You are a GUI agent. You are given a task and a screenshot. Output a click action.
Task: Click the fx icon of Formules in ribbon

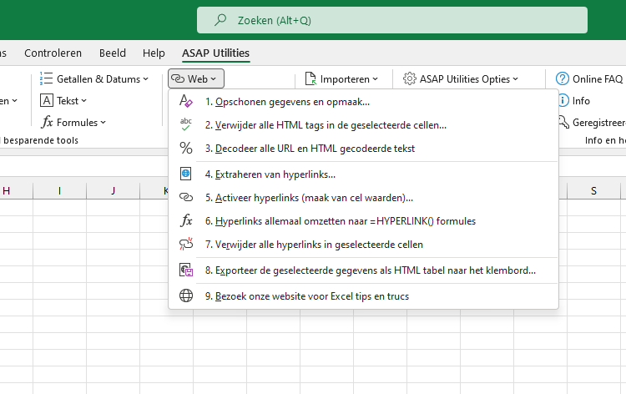click(47, 122)
